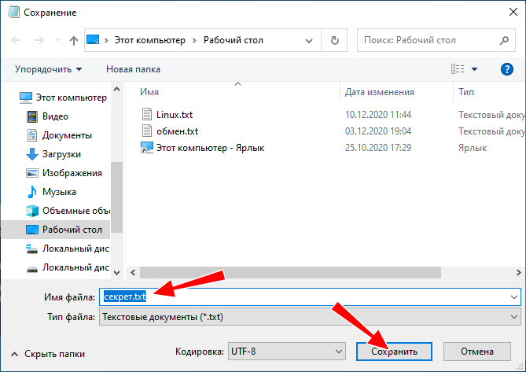Open Музыка folder in sidebar
The height and width of the screenshot is (372, 526).
[59, 192]
